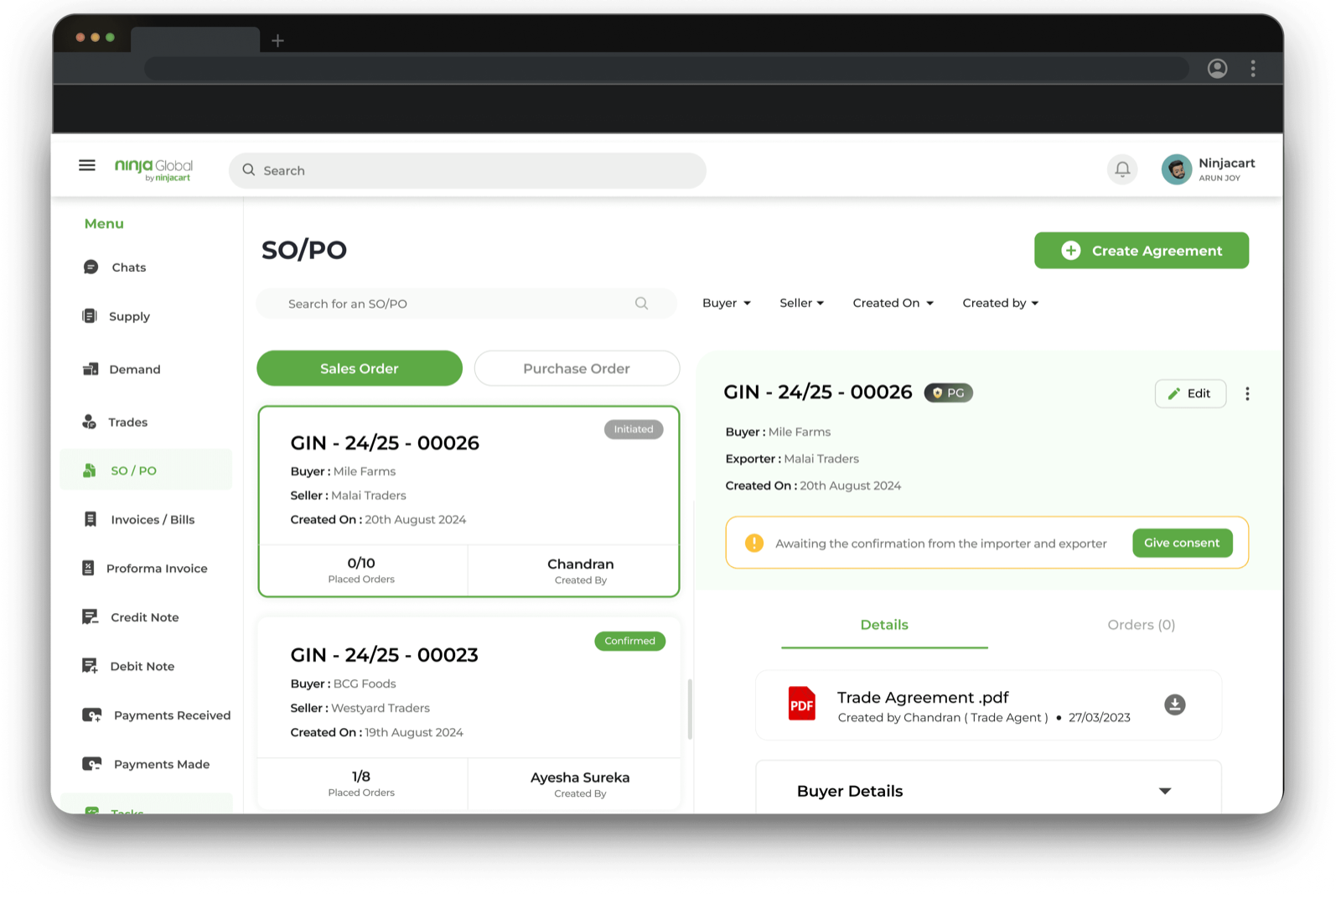Screen dimensions: 1341x915
Task: Open browser three-dot menu
Action: 1253,69
